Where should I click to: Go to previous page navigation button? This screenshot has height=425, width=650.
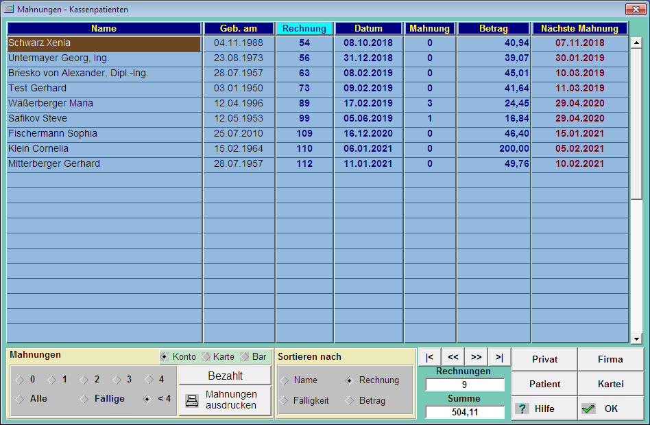[453, 357]
